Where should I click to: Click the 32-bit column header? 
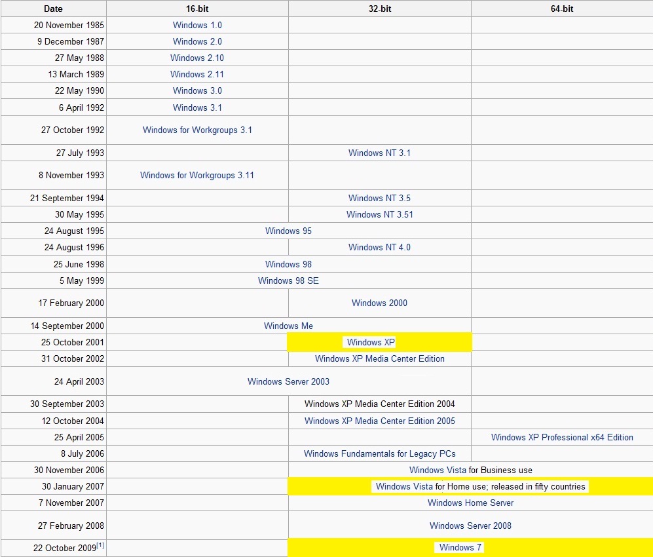coord(379,9)
